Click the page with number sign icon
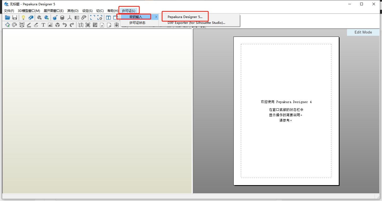This screenshot has height=201, width=382. point(102,25)
